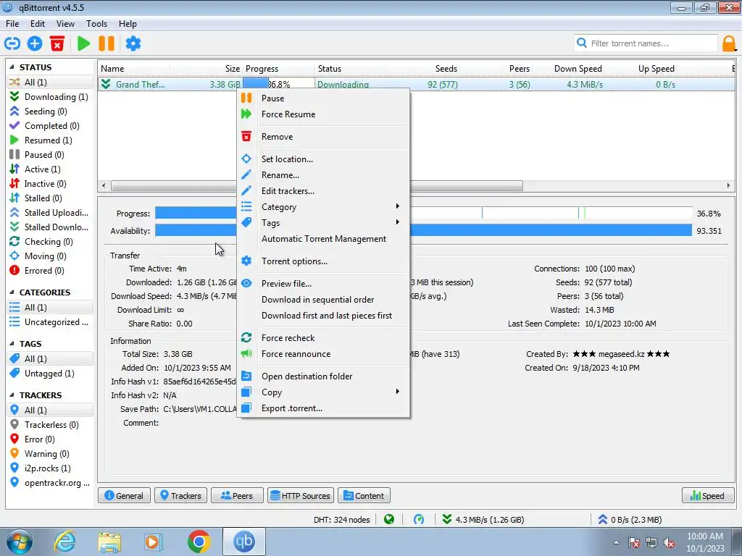The width and height of the screenshot is (742, 556).
Task: Click the Force Resume double-arrow icon
Action: (x=246, y=114)
